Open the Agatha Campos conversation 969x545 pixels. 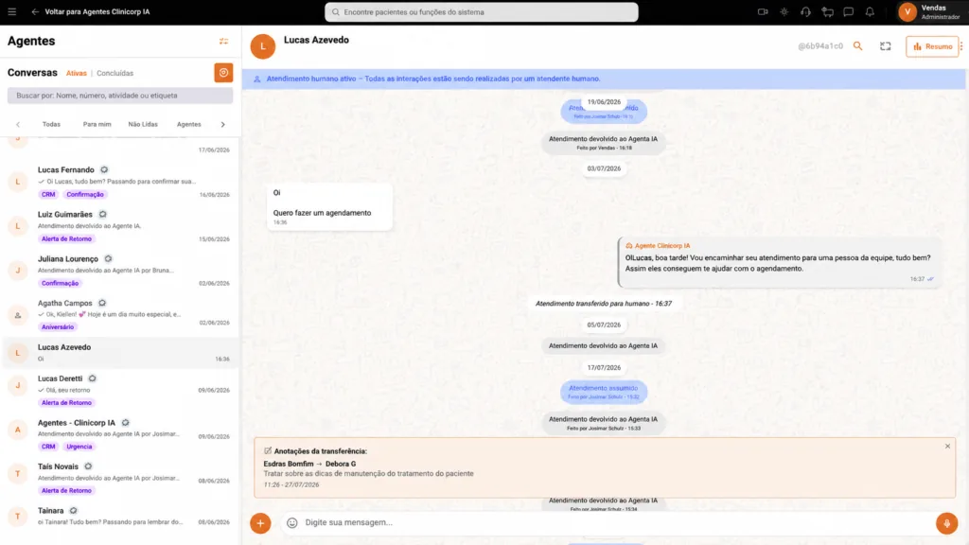[x=120, y=314]
